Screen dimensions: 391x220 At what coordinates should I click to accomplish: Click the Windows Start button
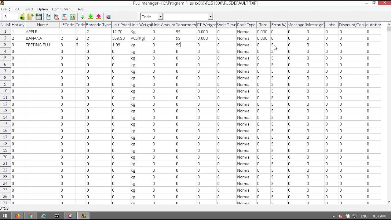point(5,216)
